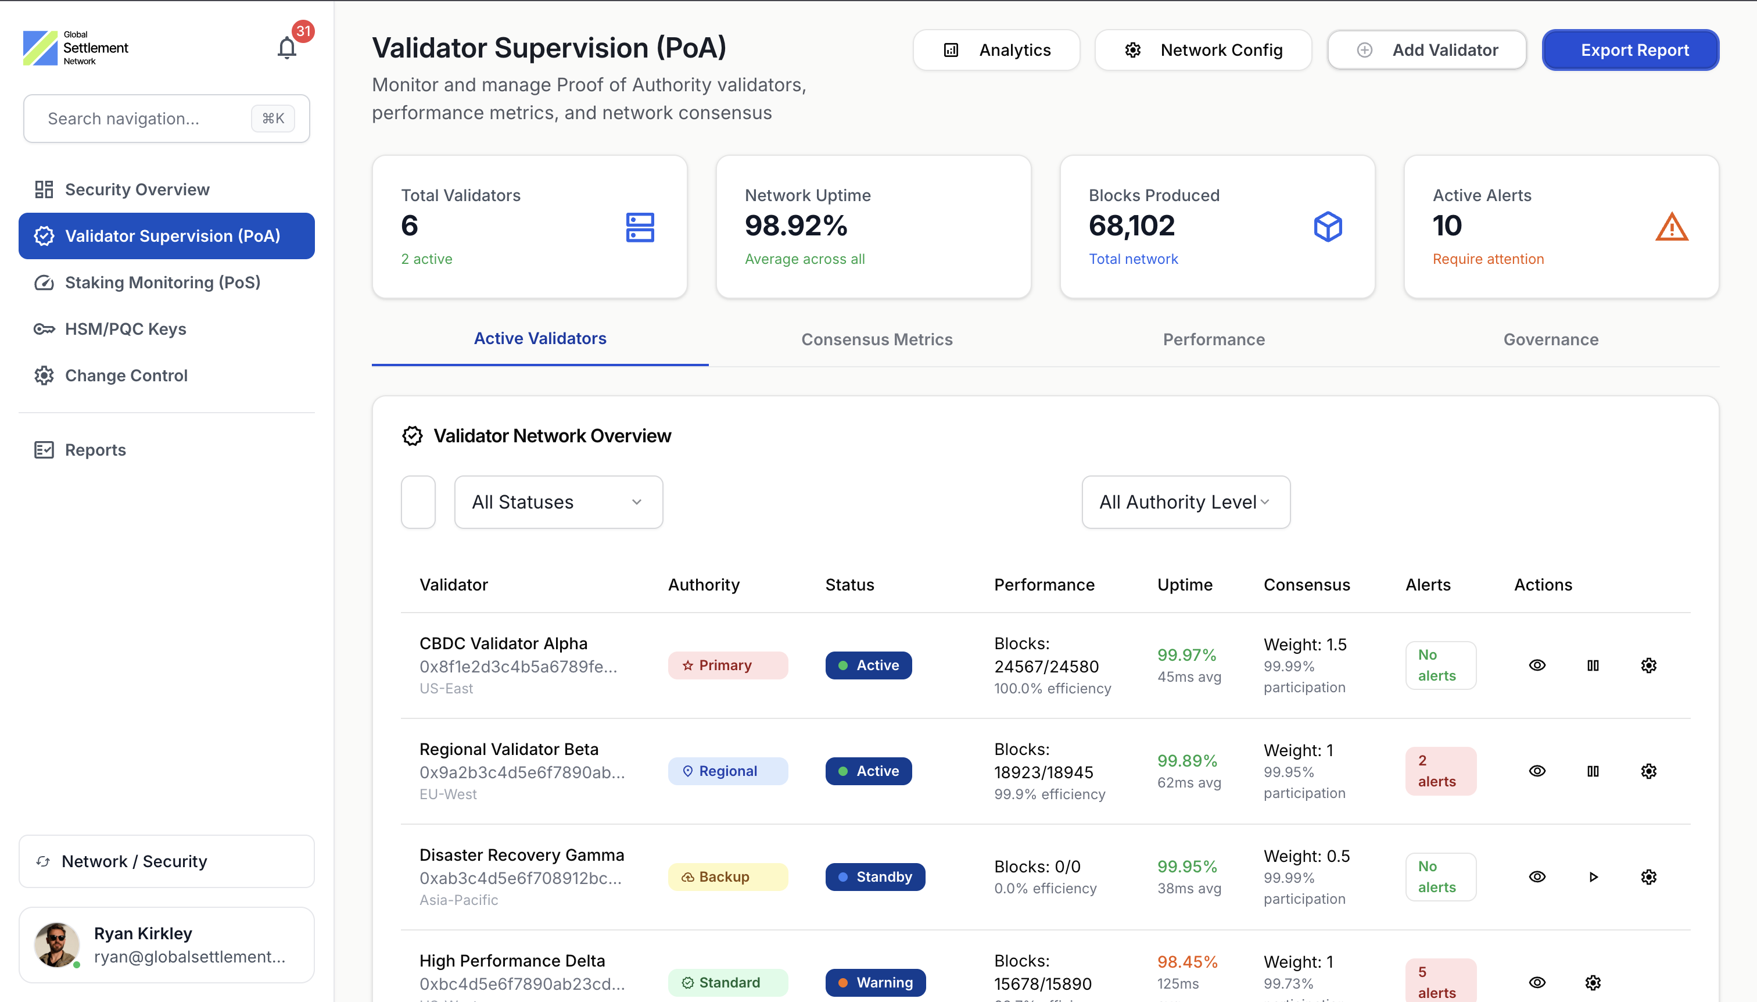
Task: Open HSM/PQC Keys from the sidebar
Action: (125, 329)
